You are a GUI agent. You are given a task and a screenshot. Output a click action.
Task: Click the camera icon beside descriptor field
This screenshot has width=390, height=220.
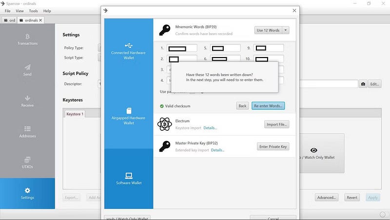(x=363, y=84)
